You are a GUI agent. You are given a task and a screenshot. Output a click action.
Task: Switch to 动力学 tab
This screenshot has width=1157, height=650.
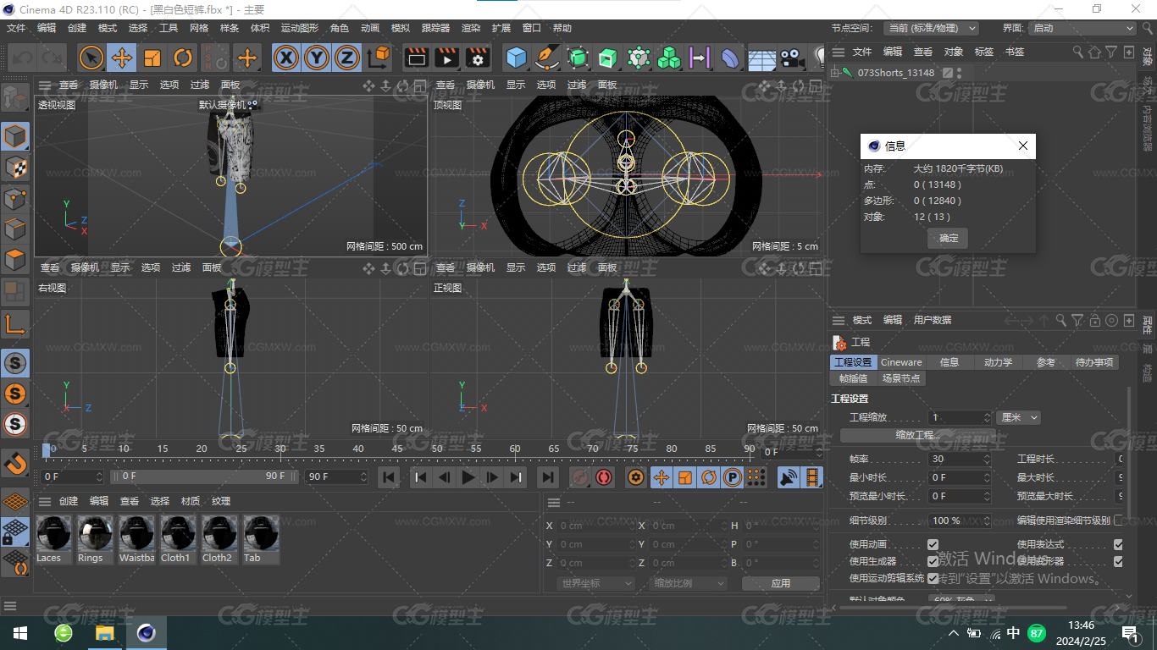[998, 362]
